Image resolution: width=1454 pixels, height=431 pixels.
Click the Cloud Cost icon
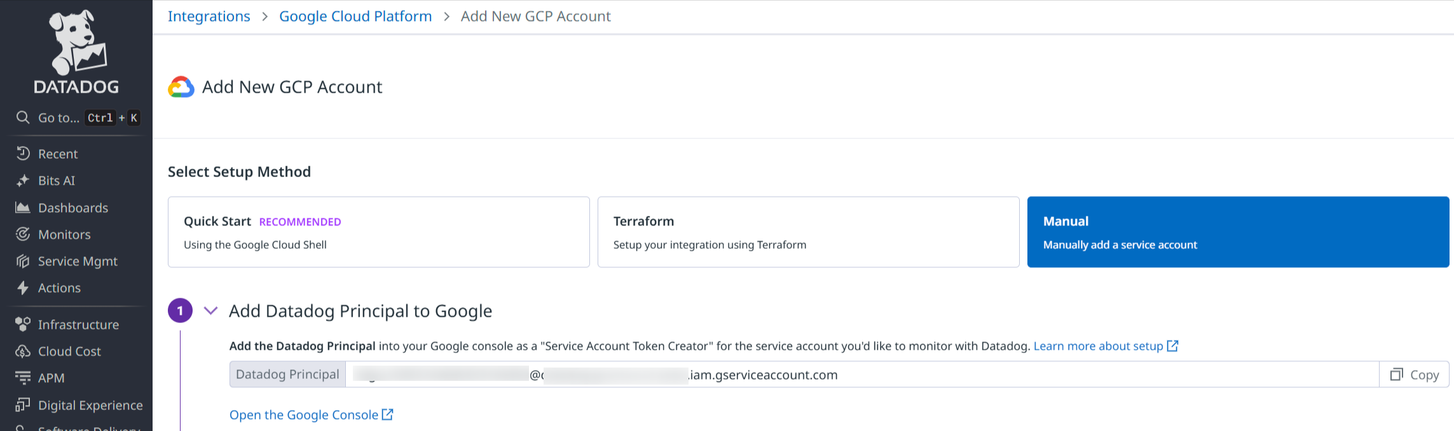[x=23, y=351]
